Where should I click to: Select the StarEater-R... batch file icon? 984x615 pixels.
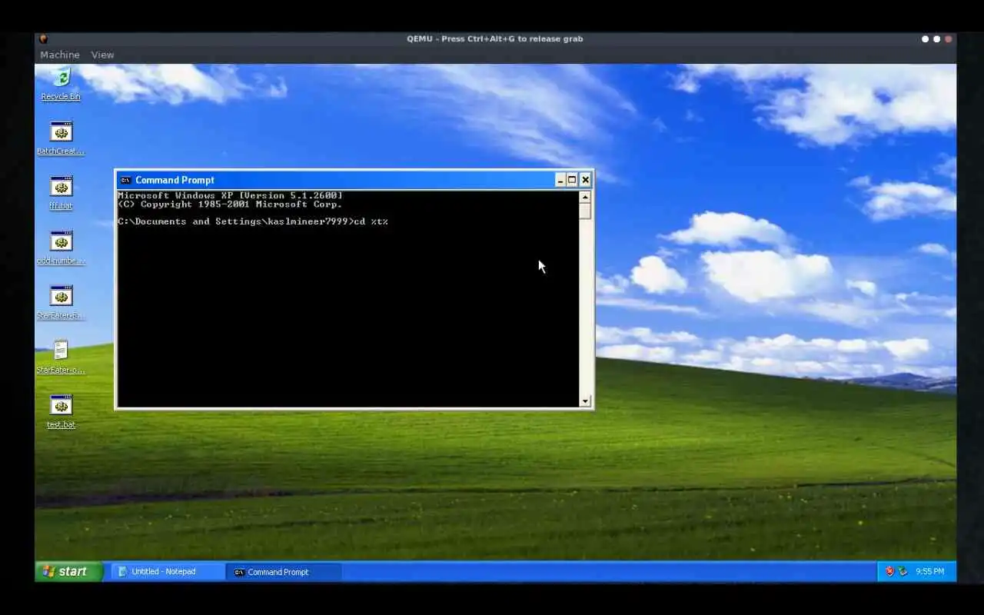(x=61, y=302)
